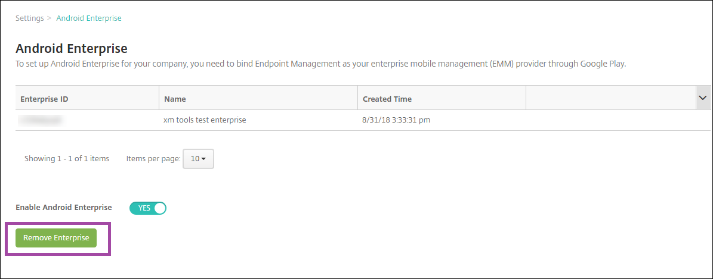Click the EMM provider description paragraph
Viewport: 713px width, 279px height.
(320, 64)
